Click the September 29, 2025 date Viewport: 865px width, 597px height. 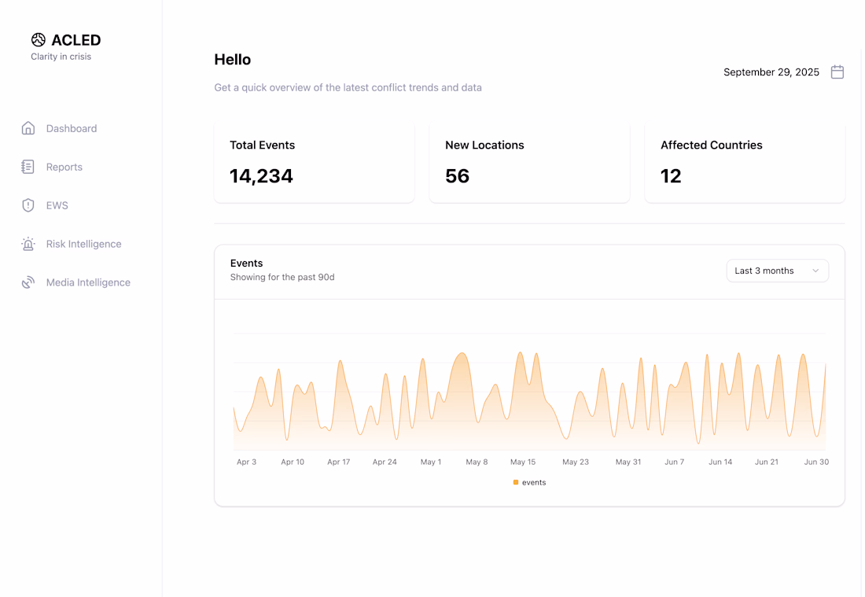point(771,72)
